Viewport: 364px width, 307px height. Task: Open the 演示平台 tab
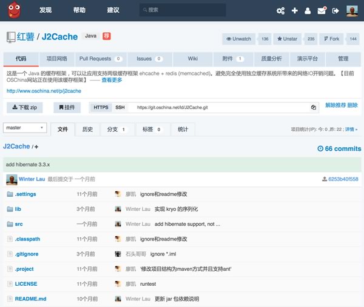308,59
